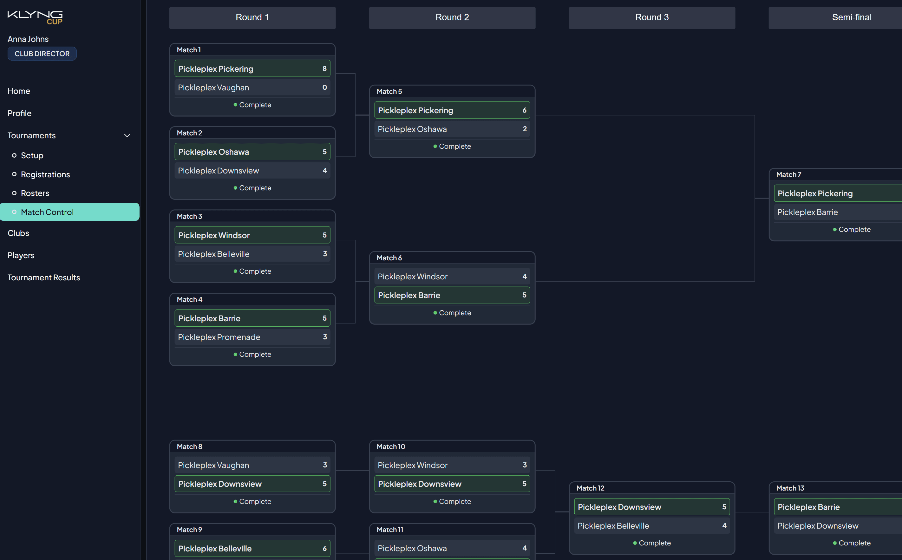This screenshot has height=560, width=902.
Task: Select the Registrations radio indicator
Action: (14, 174)
